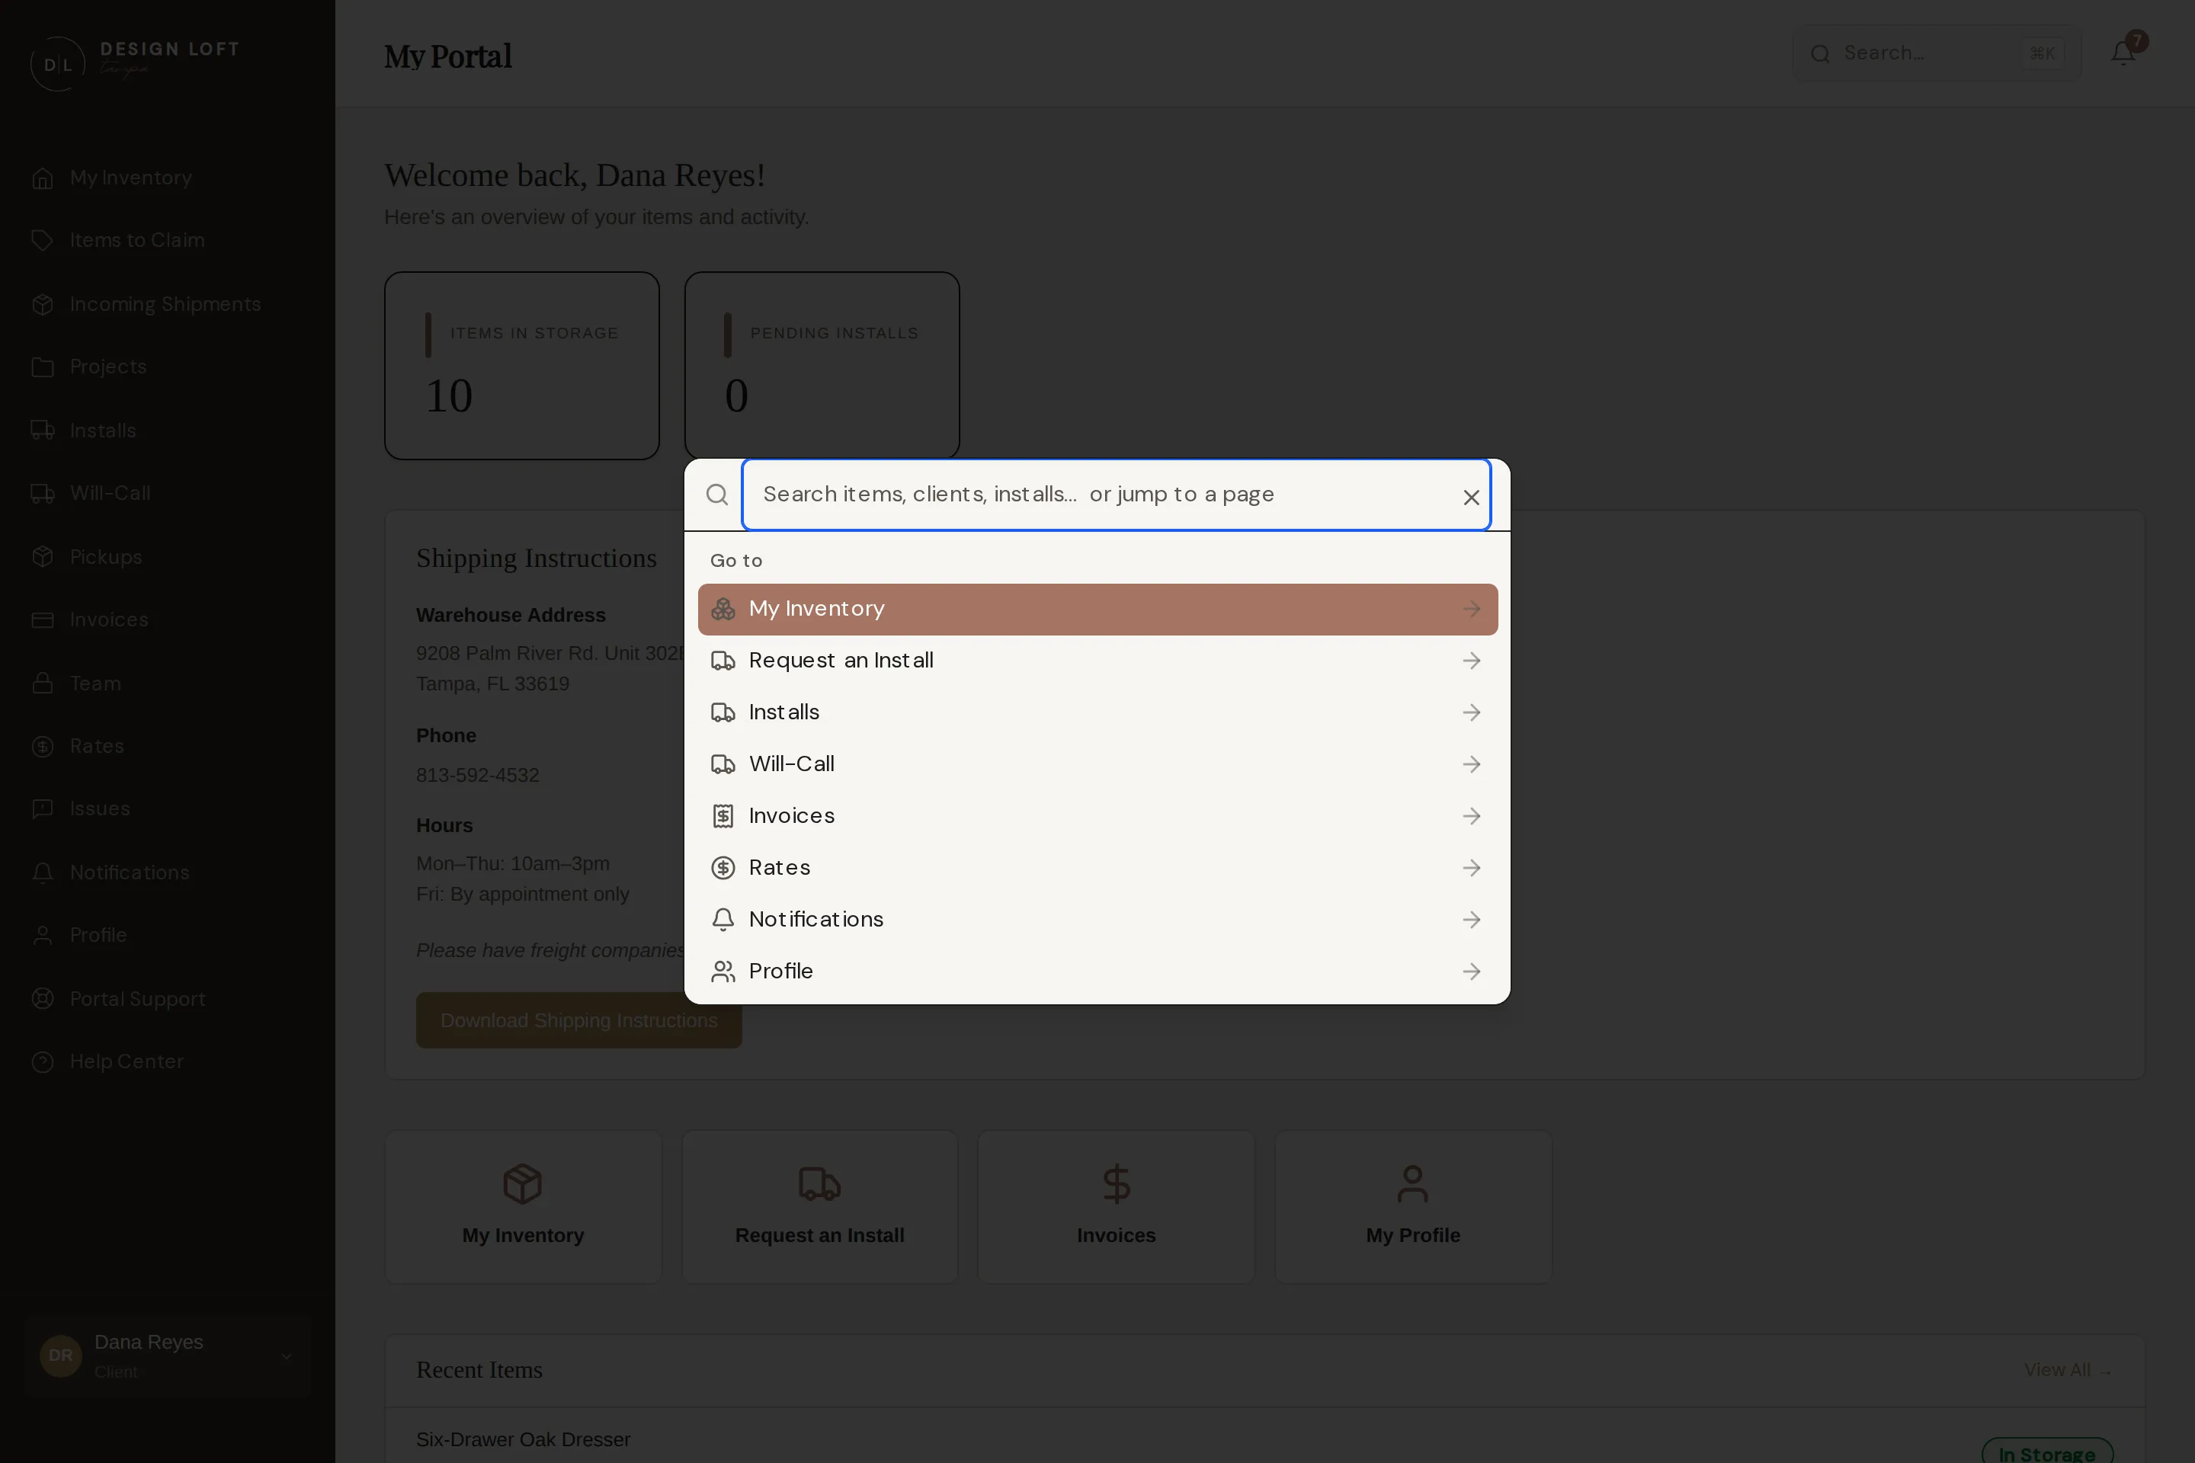Open the Request an Install quick card

pos(819,1206)
